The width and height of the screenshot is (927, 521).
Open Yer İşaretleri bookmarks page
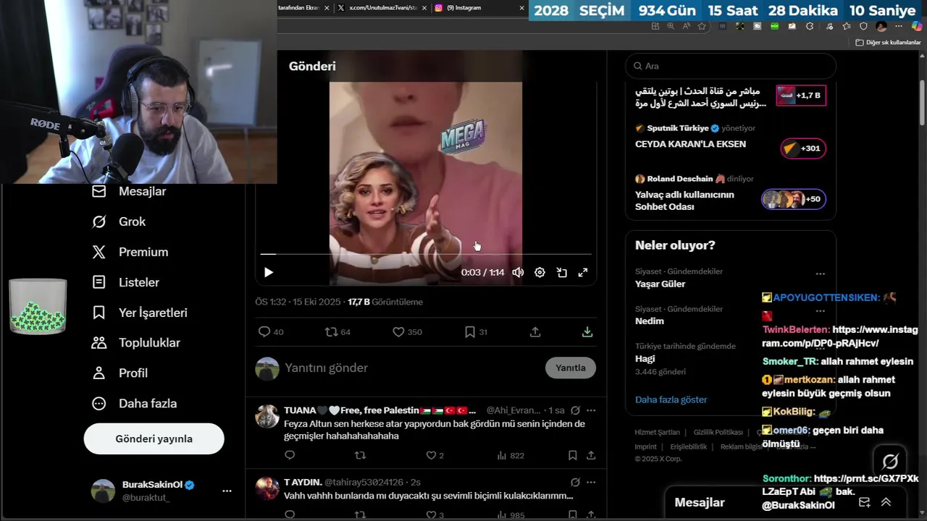pos(140,313)
